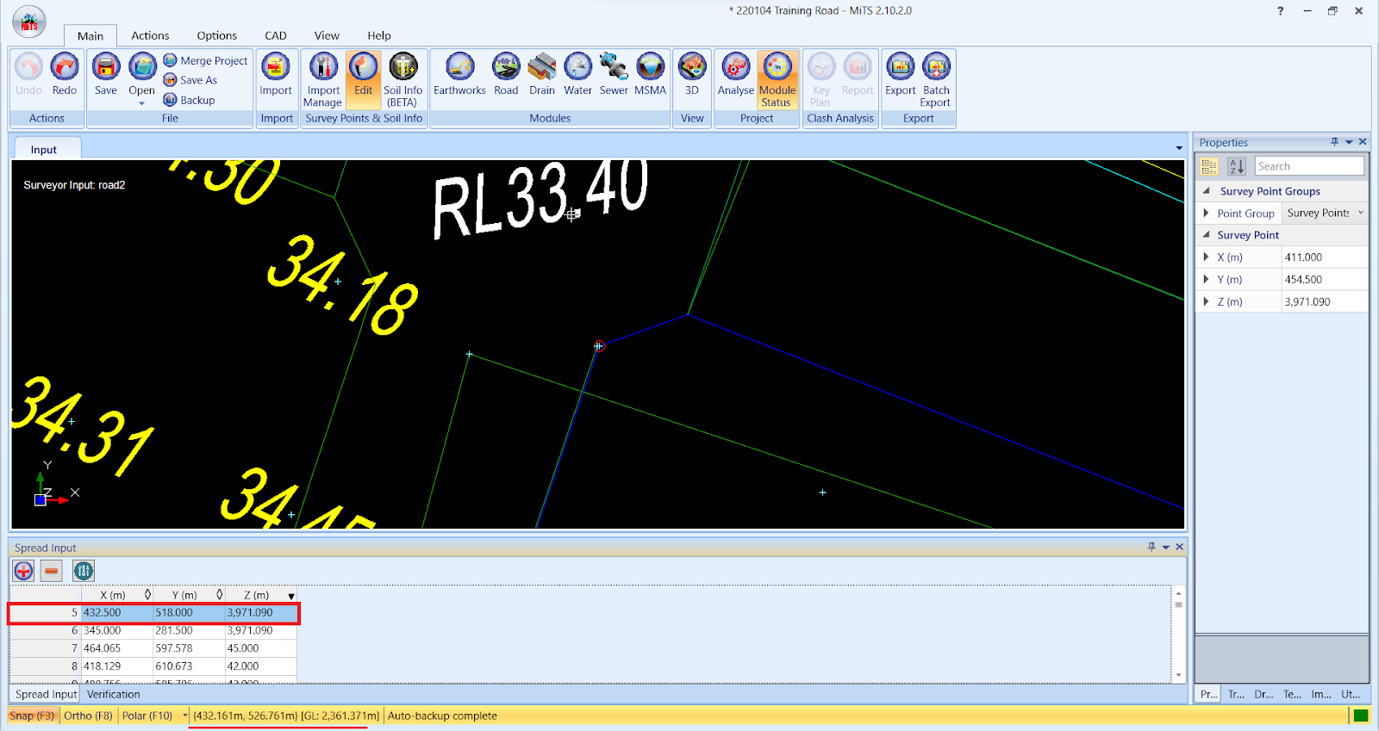This screenshot has height=731, width=1379.
Task: Expand the Y (m) property
Action: (1206, 279)
